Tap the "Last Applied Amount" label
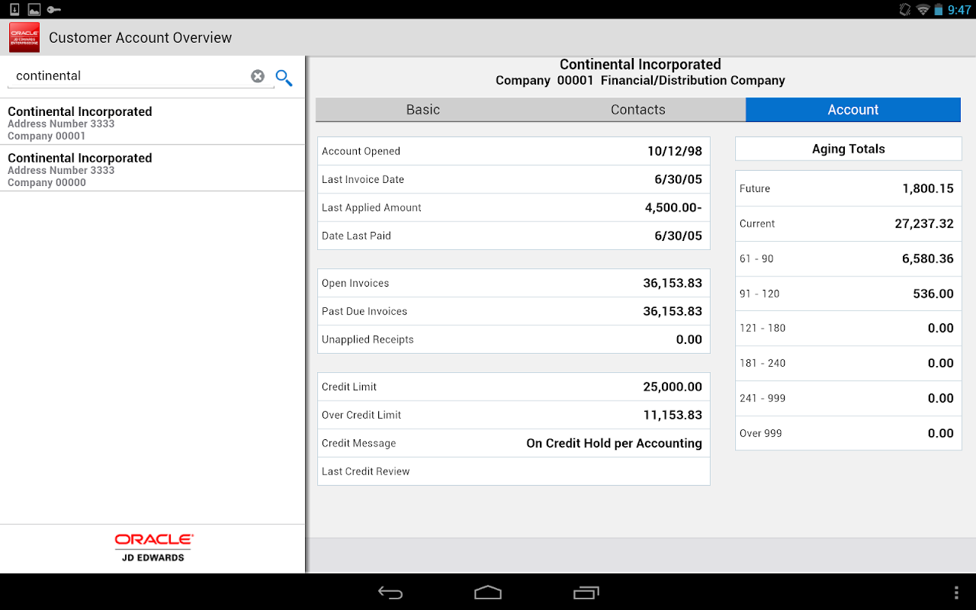The width and height of the screenshot is (976, 610). tap(371, 207)
